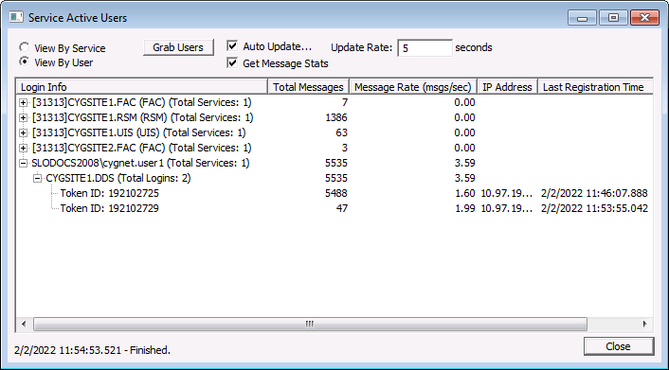Click the 1386 total messages value
Screen dimensions: 669x370
click(336, 117)
